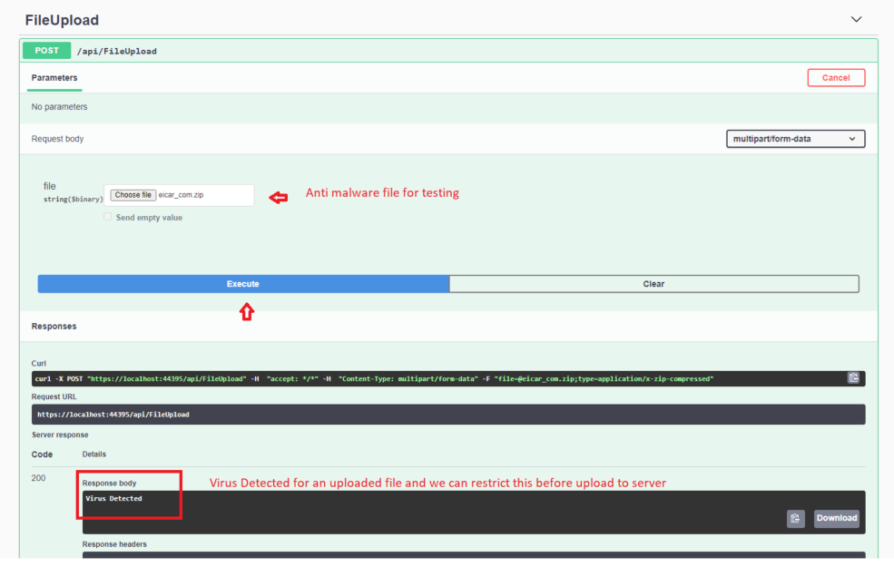Click the FileUpload title heading
The width and height of the screenshot is (894, 567).
62,19
